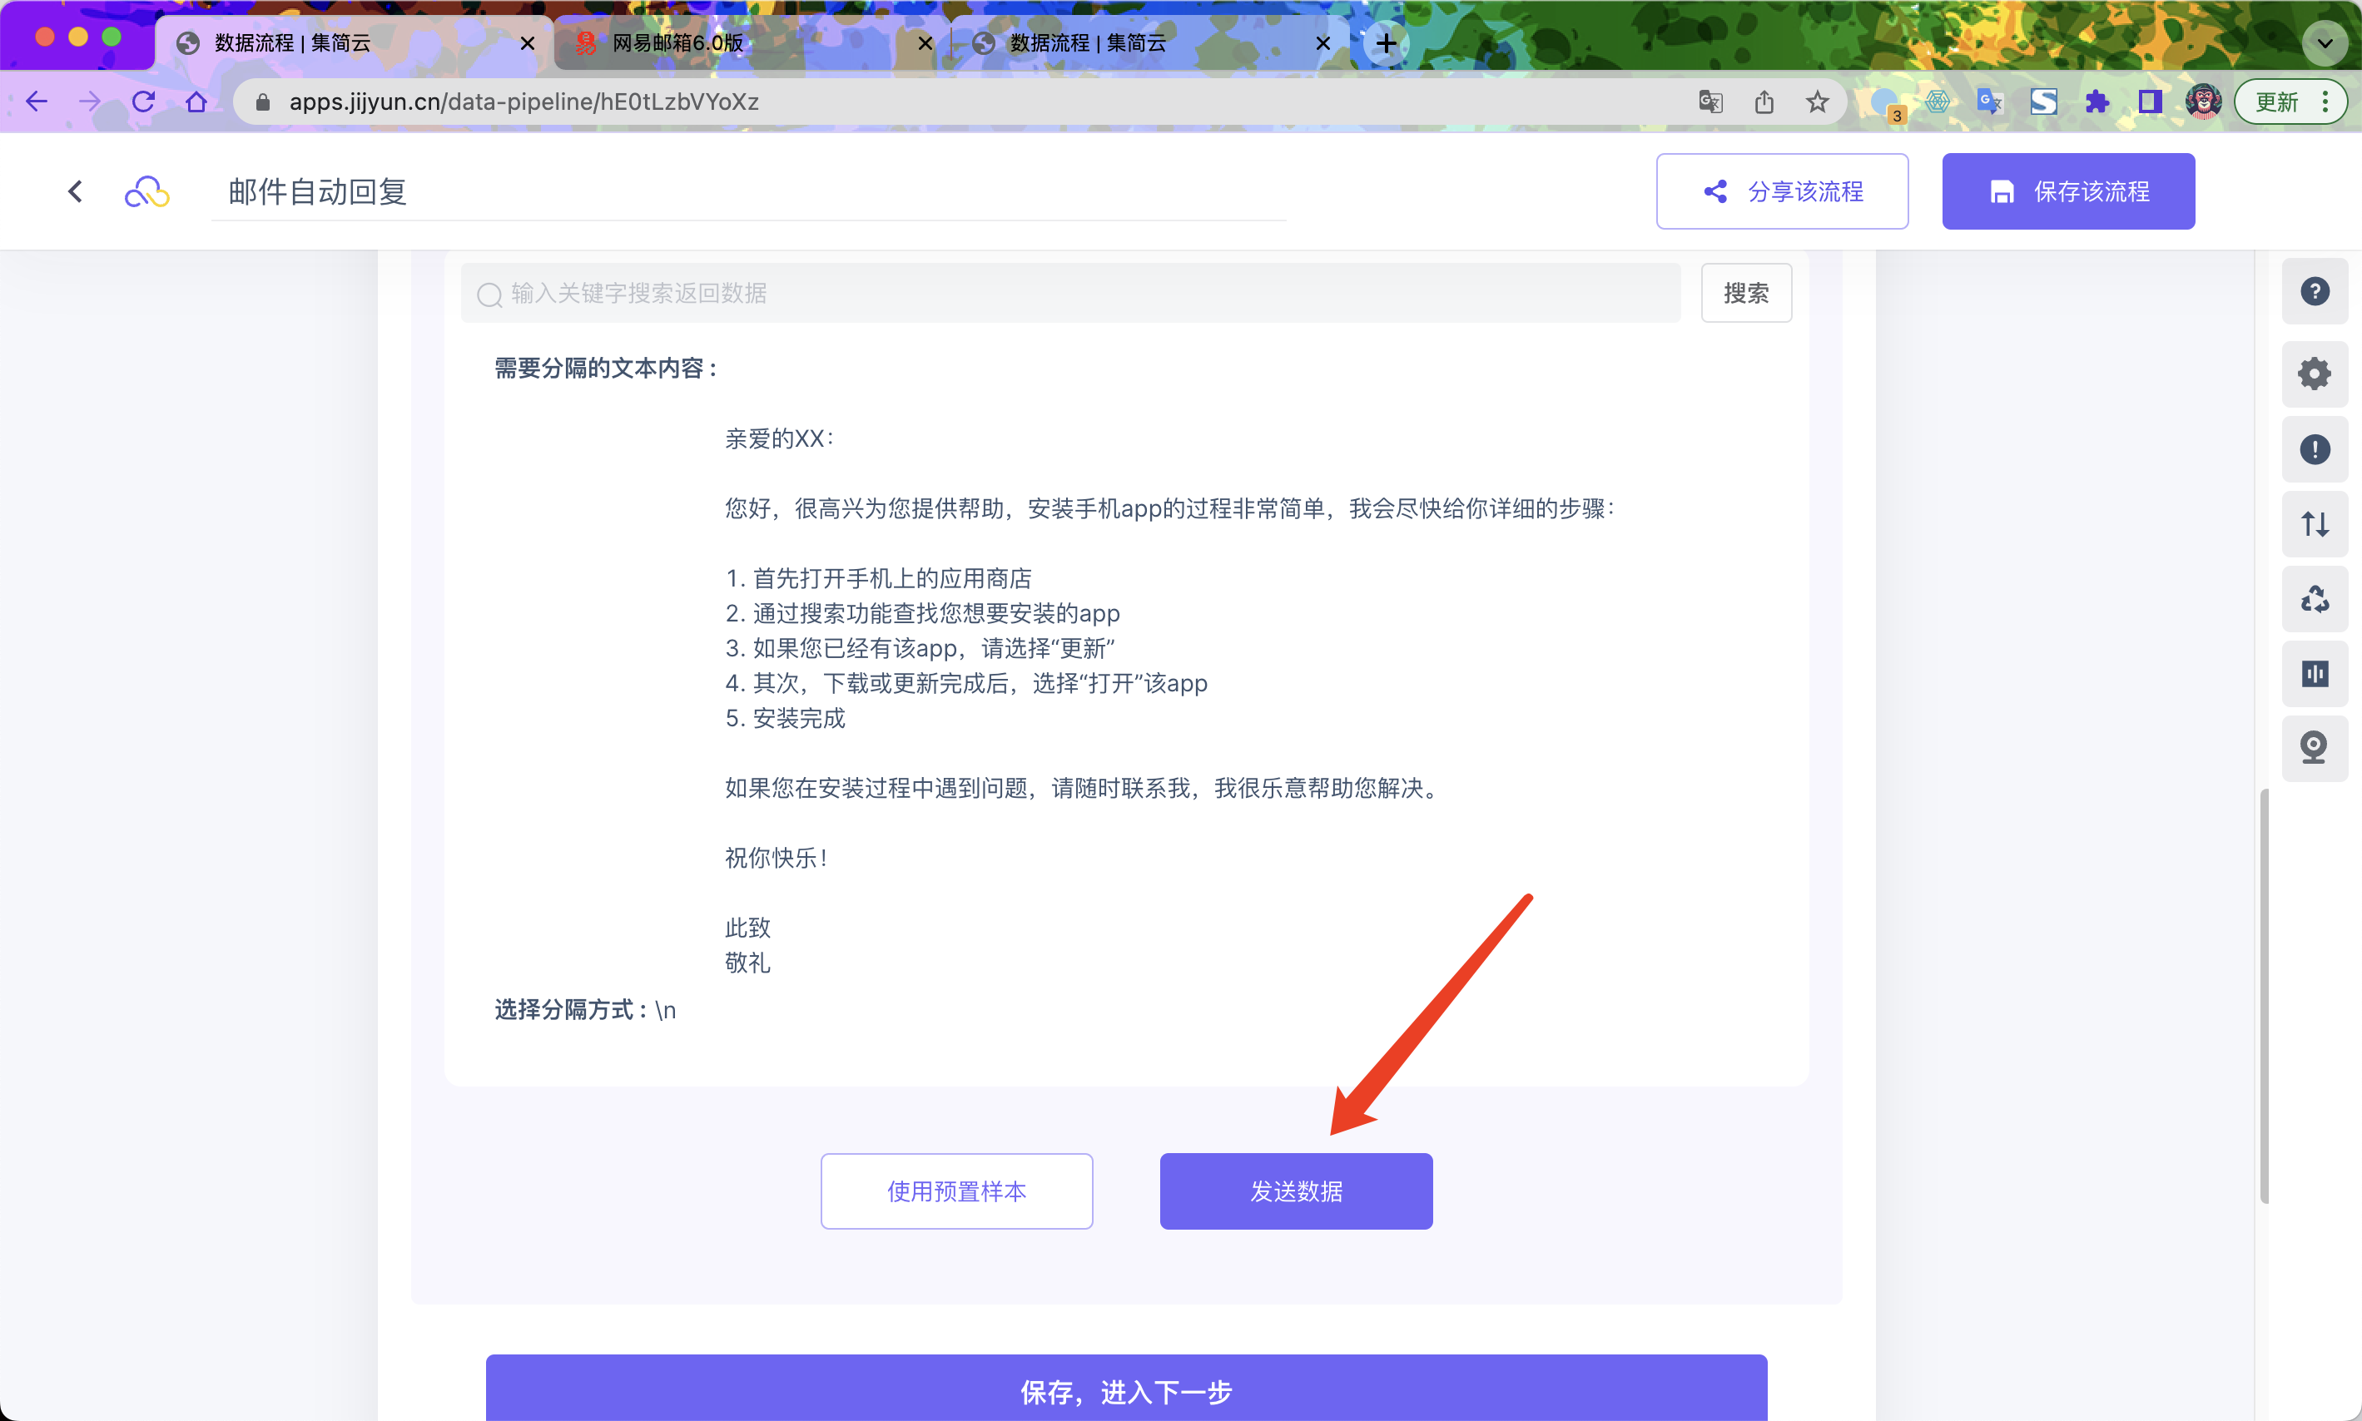Open the Chrome extensions puzzle icon
This screenshot has height=1421, width=2362.
pos(2097,101)
